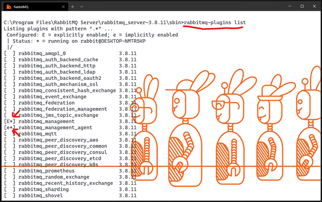322x202 pixels.
Task: Click rabbitmq_auth_backend_cache plugin name
Action: pyautogui.click(x=58, y=60)
